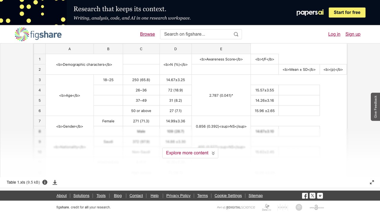The height and width of the screenshot is (214, 380).
Task: Select column A header in table
Action: 69,49
